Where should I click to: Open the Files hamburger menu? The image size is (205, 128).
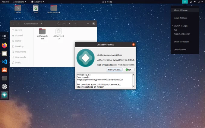coord(75,23)
